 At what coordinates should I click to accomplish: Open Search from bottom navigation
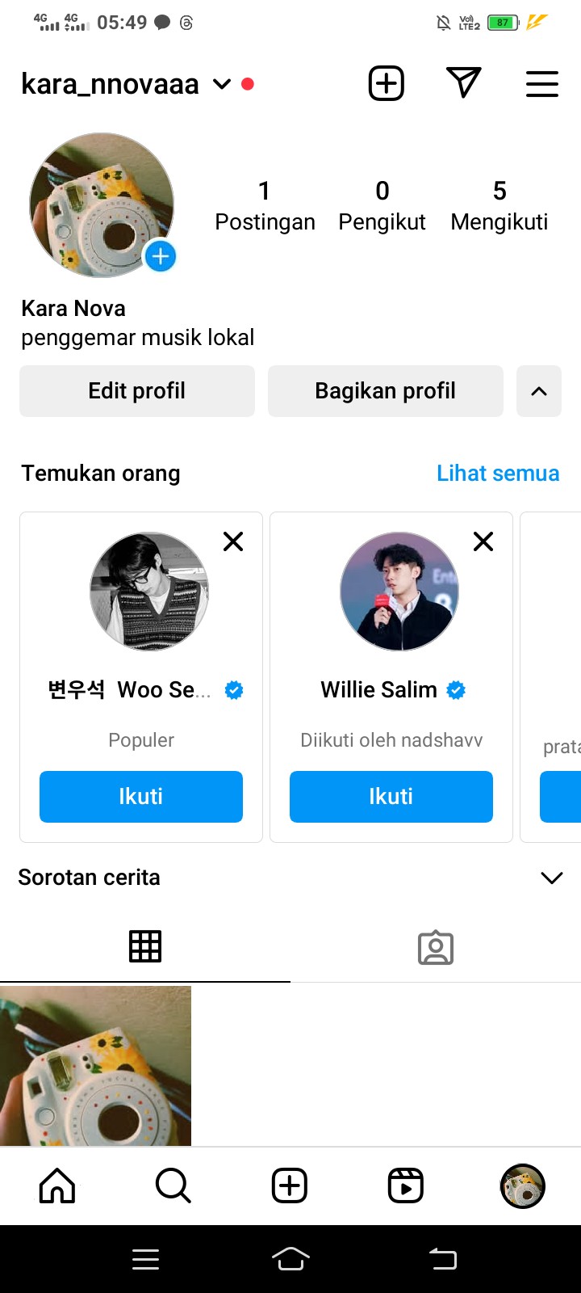173,1186
